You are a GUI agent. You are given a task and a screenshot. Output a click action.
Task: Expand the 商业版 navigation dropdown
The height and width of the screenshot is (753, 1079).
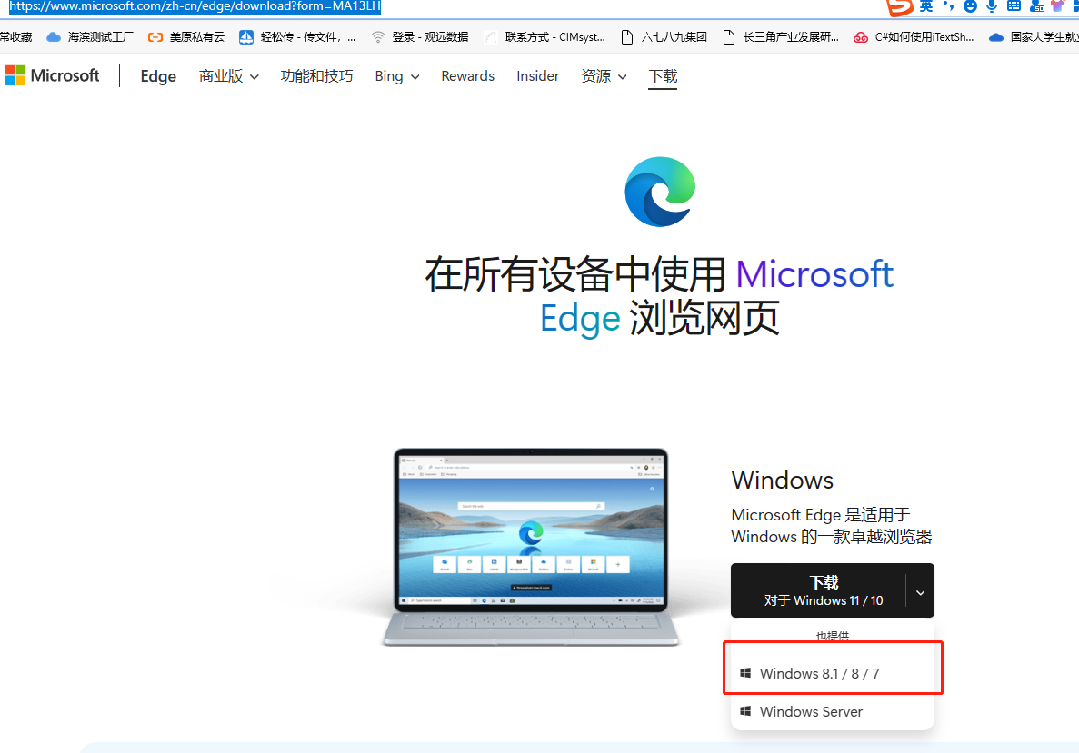coord(228,76)
